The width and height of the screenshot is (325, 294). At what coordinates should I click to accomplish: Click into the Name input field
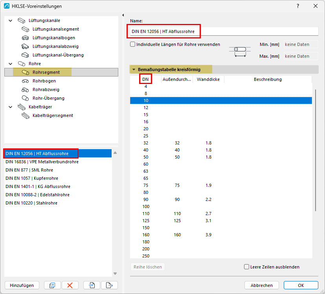(224, 31)
